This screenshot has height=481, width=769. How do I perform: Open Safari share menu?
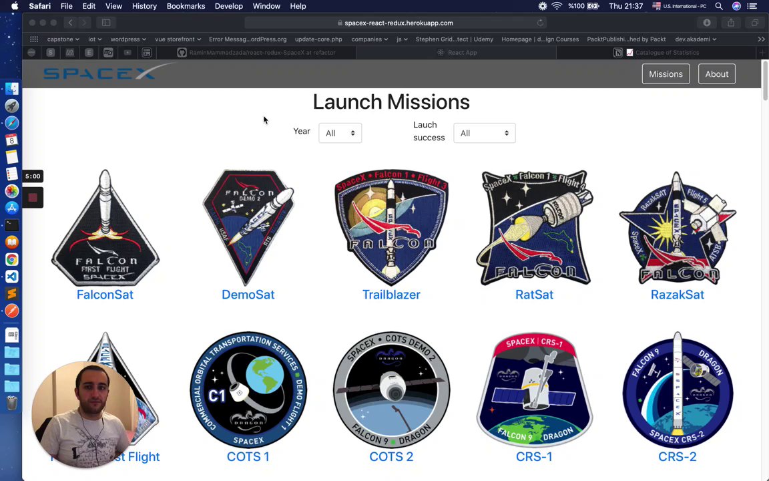[731, 23]
